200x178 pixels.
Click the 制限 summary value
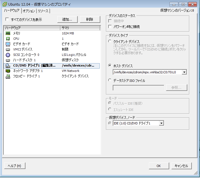pyautogui.click(x=65, y=49)
